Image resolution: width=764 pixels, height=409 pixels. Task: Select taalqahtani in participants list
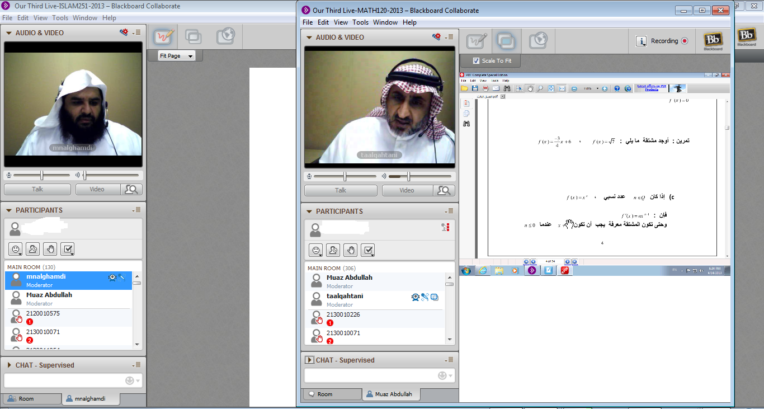pyautogui.click(x=376, y=300)
